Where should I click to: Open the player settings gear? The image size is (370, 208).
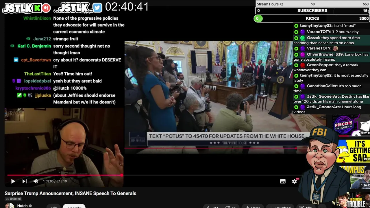[x=295, y=181]
